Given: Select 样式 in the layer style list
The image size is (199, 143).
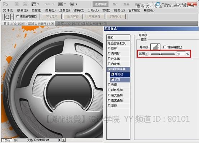Looking at the screenshot, I should pos(118,37).
